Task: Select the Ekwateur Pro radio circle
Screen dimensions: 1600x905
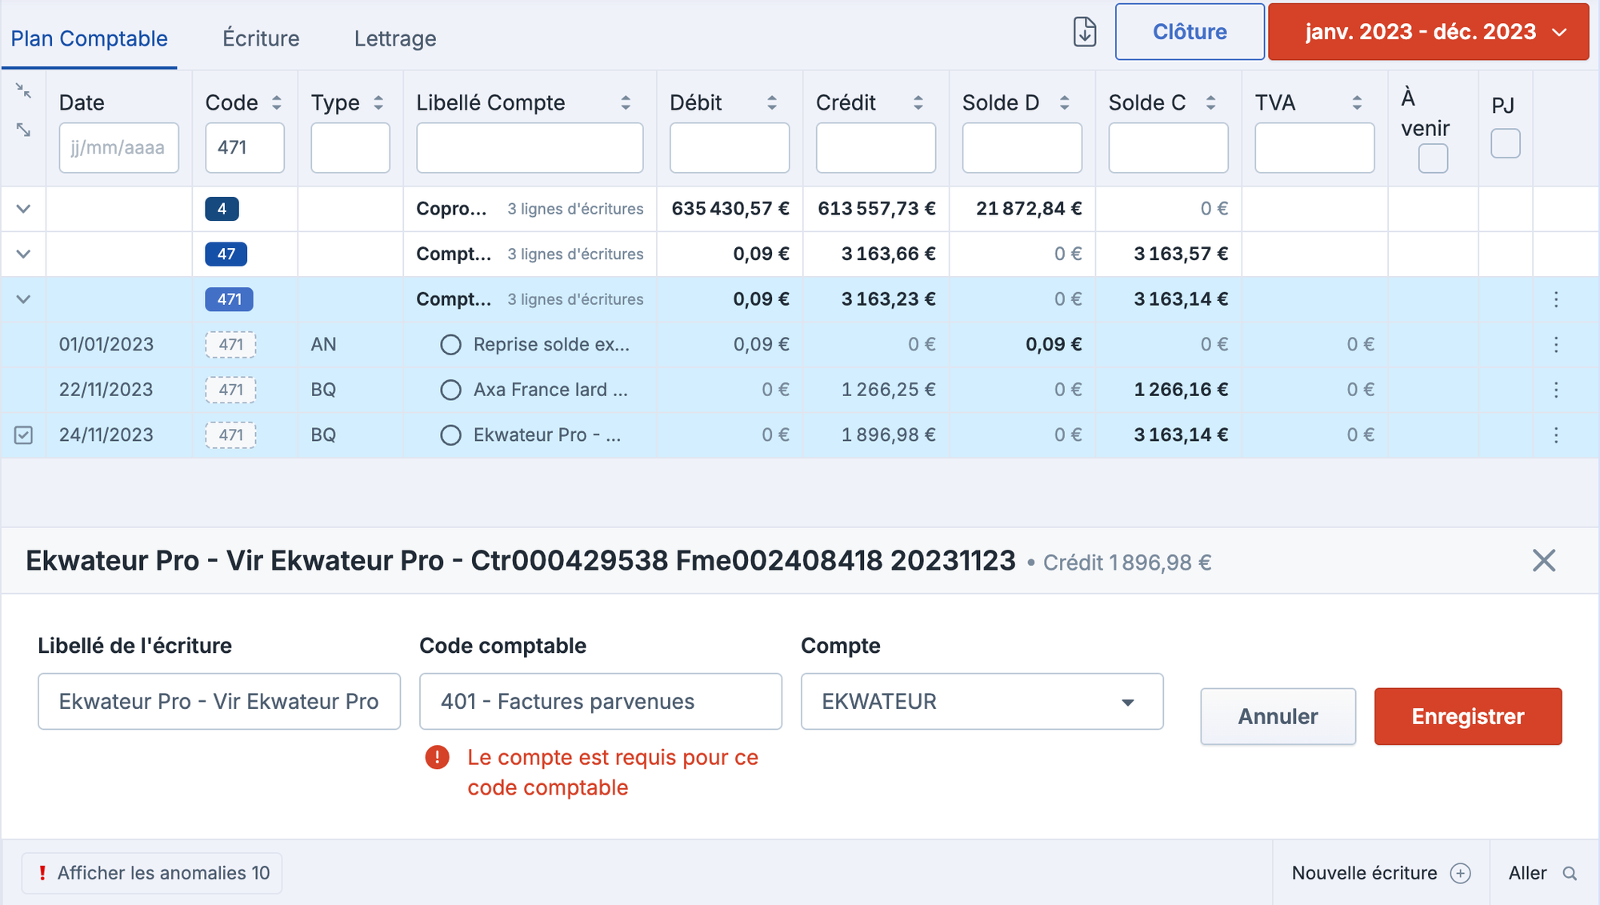Action: [x=451, y=435]
